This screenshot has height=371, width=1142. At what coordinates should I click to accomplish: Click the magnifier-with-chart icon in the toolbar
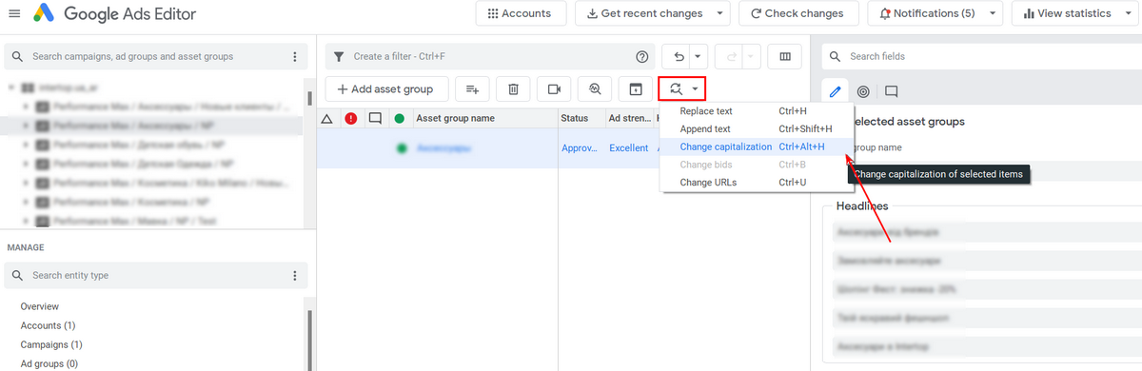[595, 89]
